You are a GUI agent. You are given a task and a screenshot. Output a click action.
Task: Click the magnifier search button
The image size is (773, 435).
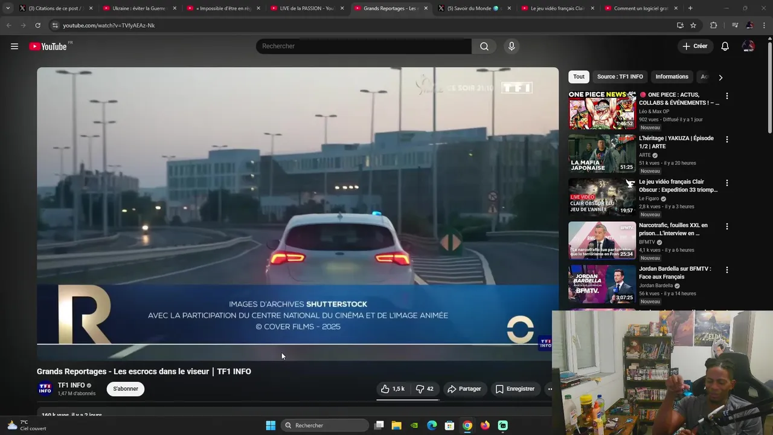coord(484,47)
